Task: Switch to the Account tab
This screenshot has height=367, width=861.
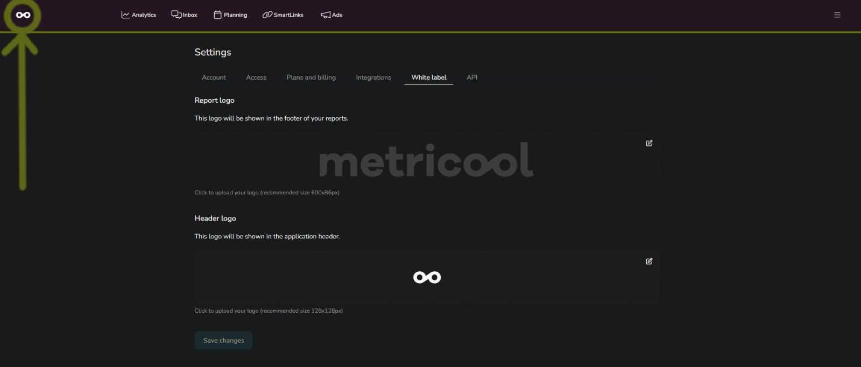Action: pos(214,77)
